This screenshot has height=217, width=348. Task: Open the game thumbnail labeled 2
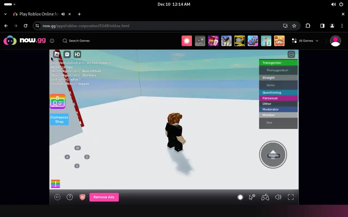pos(266,41)
